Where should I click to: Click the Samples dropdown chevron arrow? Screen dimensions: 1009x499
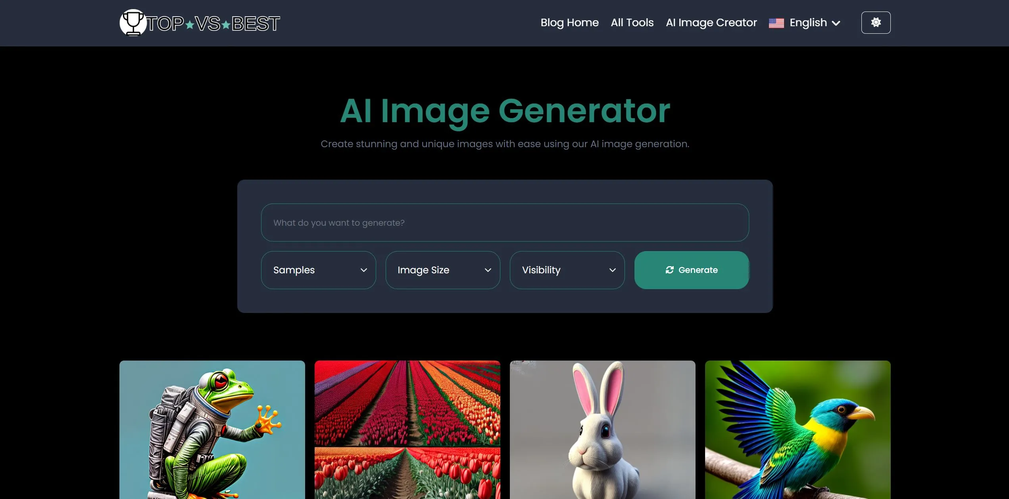pos(363,270)
